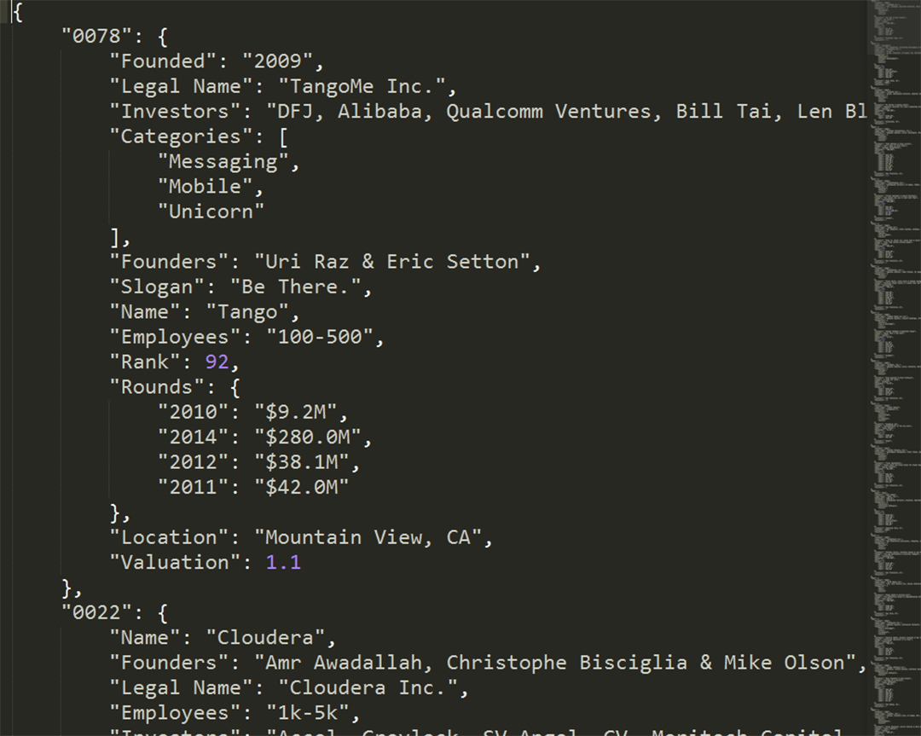Click the opening bracket of Categories array
921x736 pixels.
tap(284, 136)
